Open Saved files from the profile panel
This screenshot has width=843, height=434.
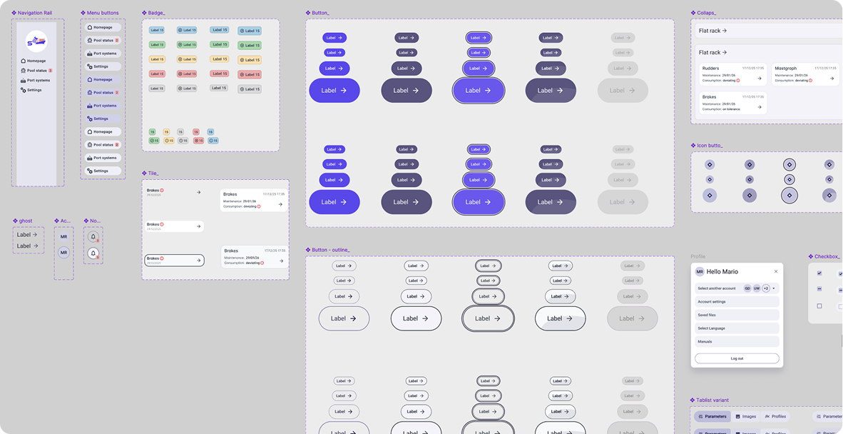[737, 315]
